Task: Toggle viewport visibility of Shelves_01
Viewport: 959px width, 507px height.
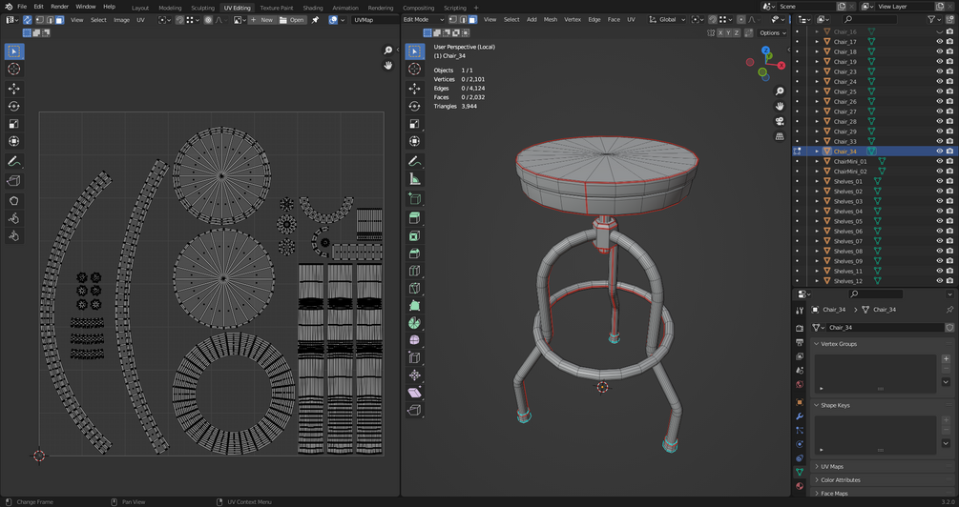Action: 939,181
